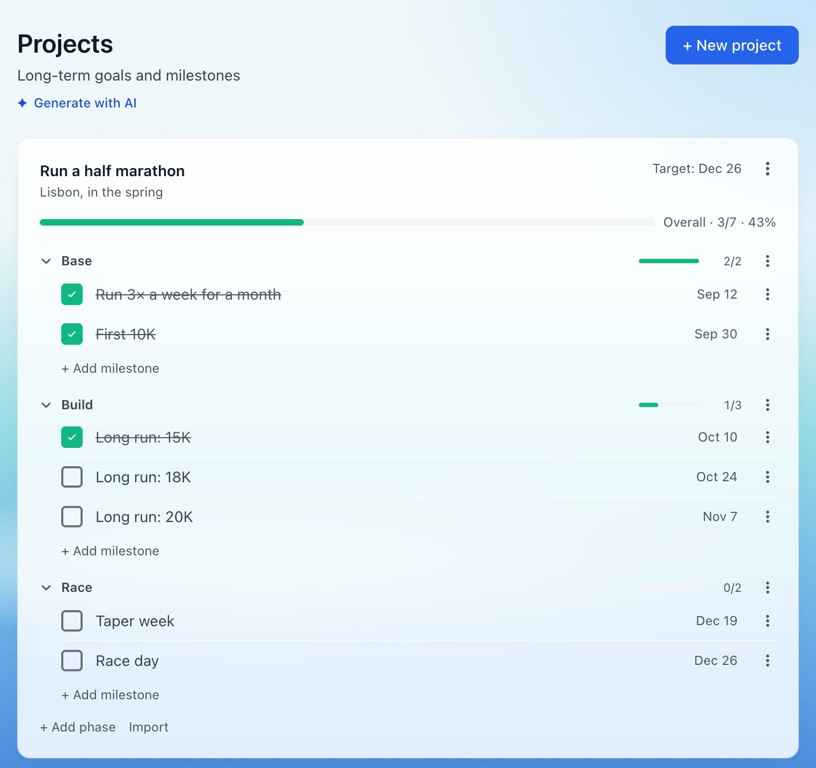
Task: Open options for Race day milestone
Action: [x=768, y=661]
